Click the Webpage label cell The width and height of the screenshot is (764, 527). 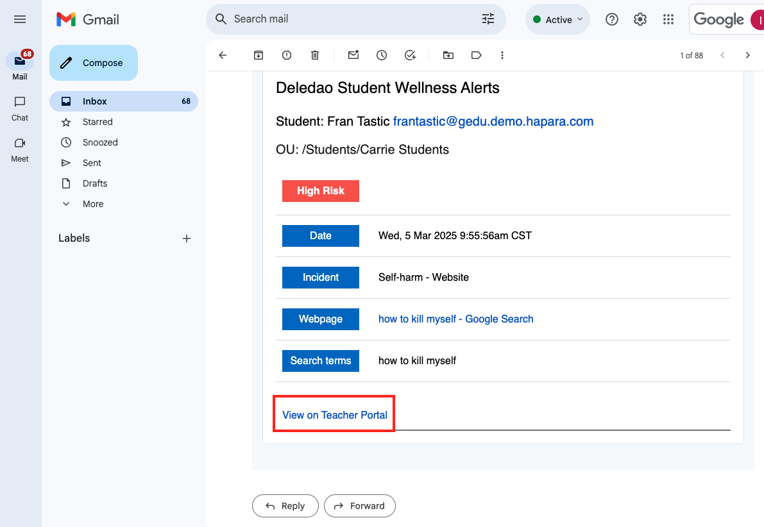(x=321, y=319)
